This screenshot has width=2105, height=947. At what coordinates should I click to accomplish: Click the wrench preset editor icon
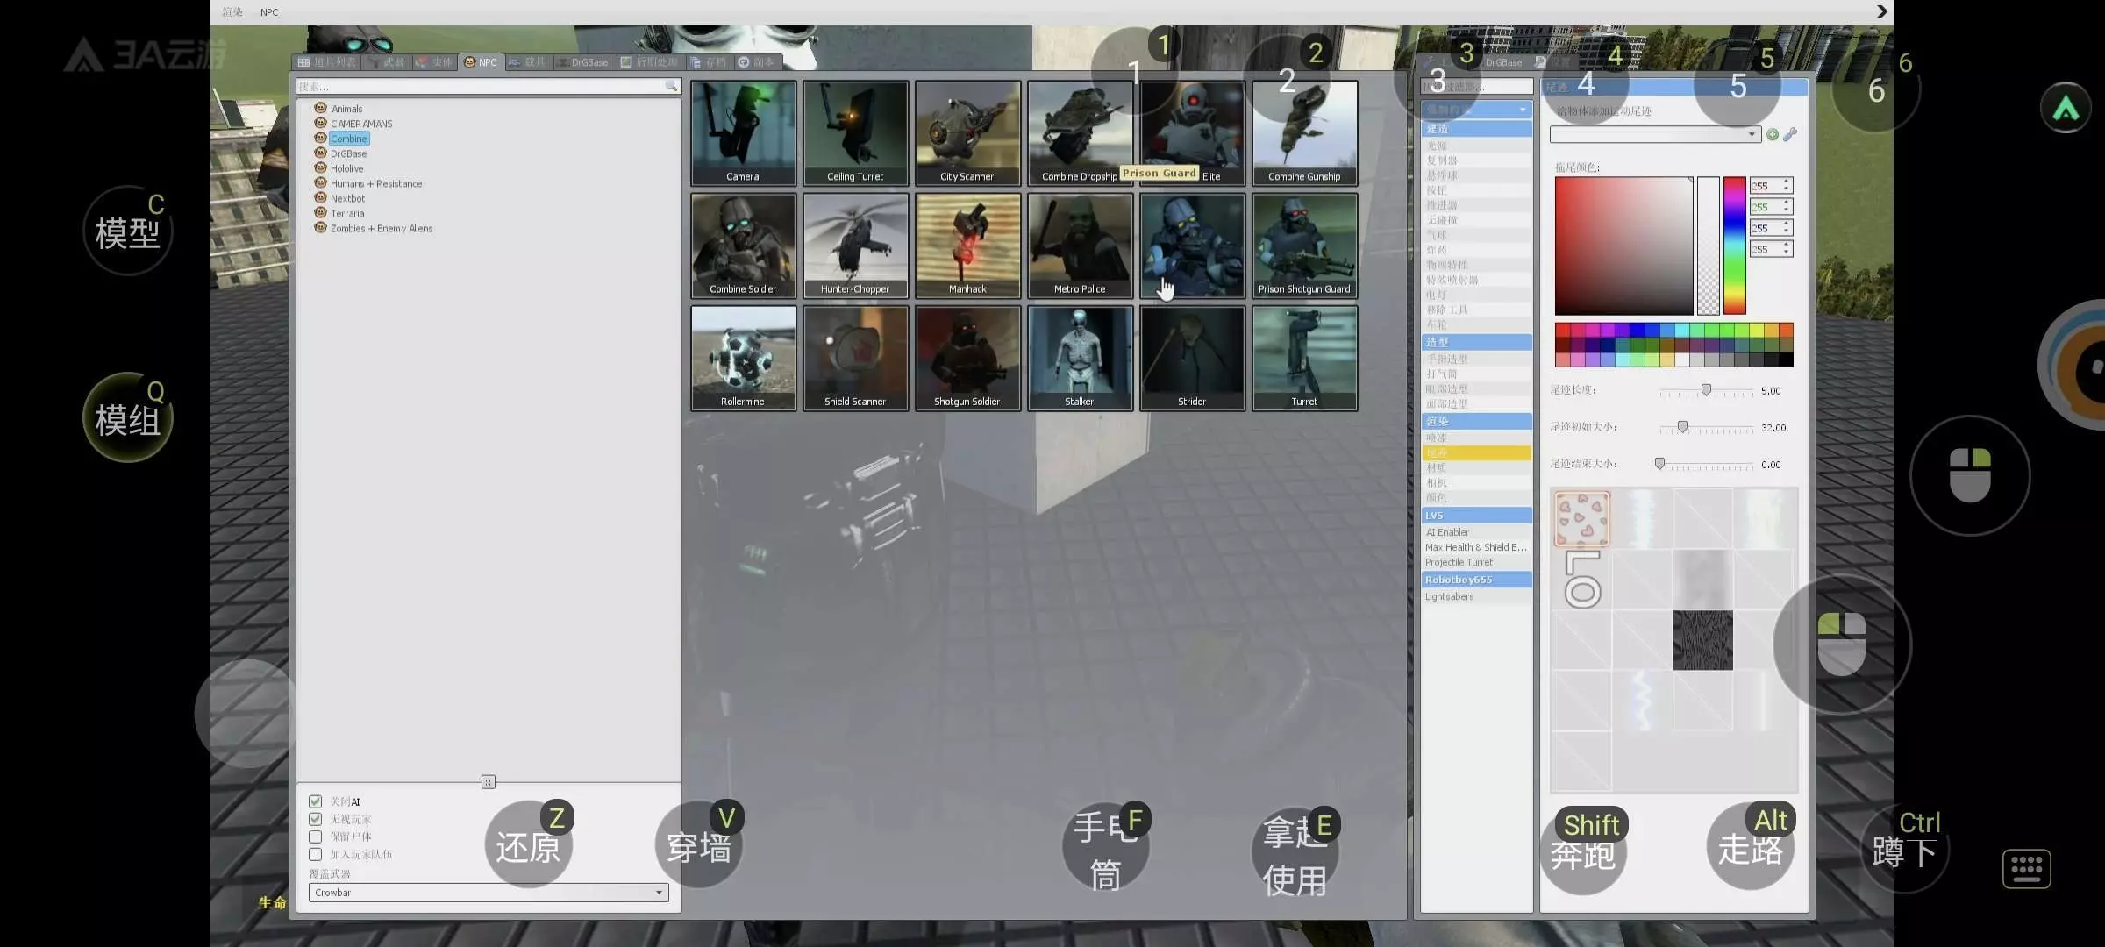[1790, 134]
